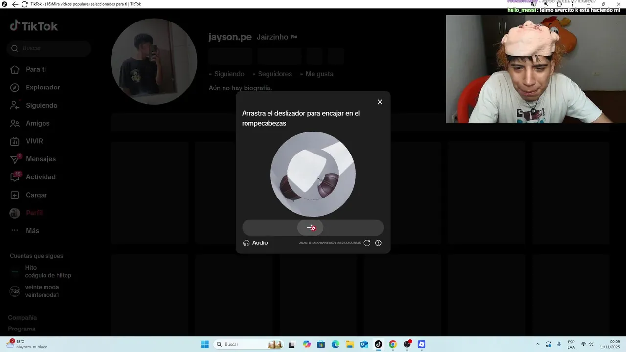The width and height of the screenshot is (626, 352).
Task: Click the taskbar Buscar search box
Action: coord(249,344)
